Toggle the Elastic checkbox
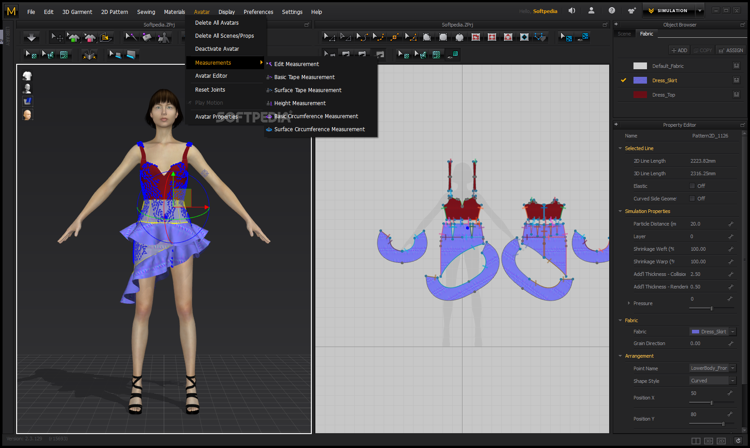This screenshot has width=750, height=448. pos(692,186)
